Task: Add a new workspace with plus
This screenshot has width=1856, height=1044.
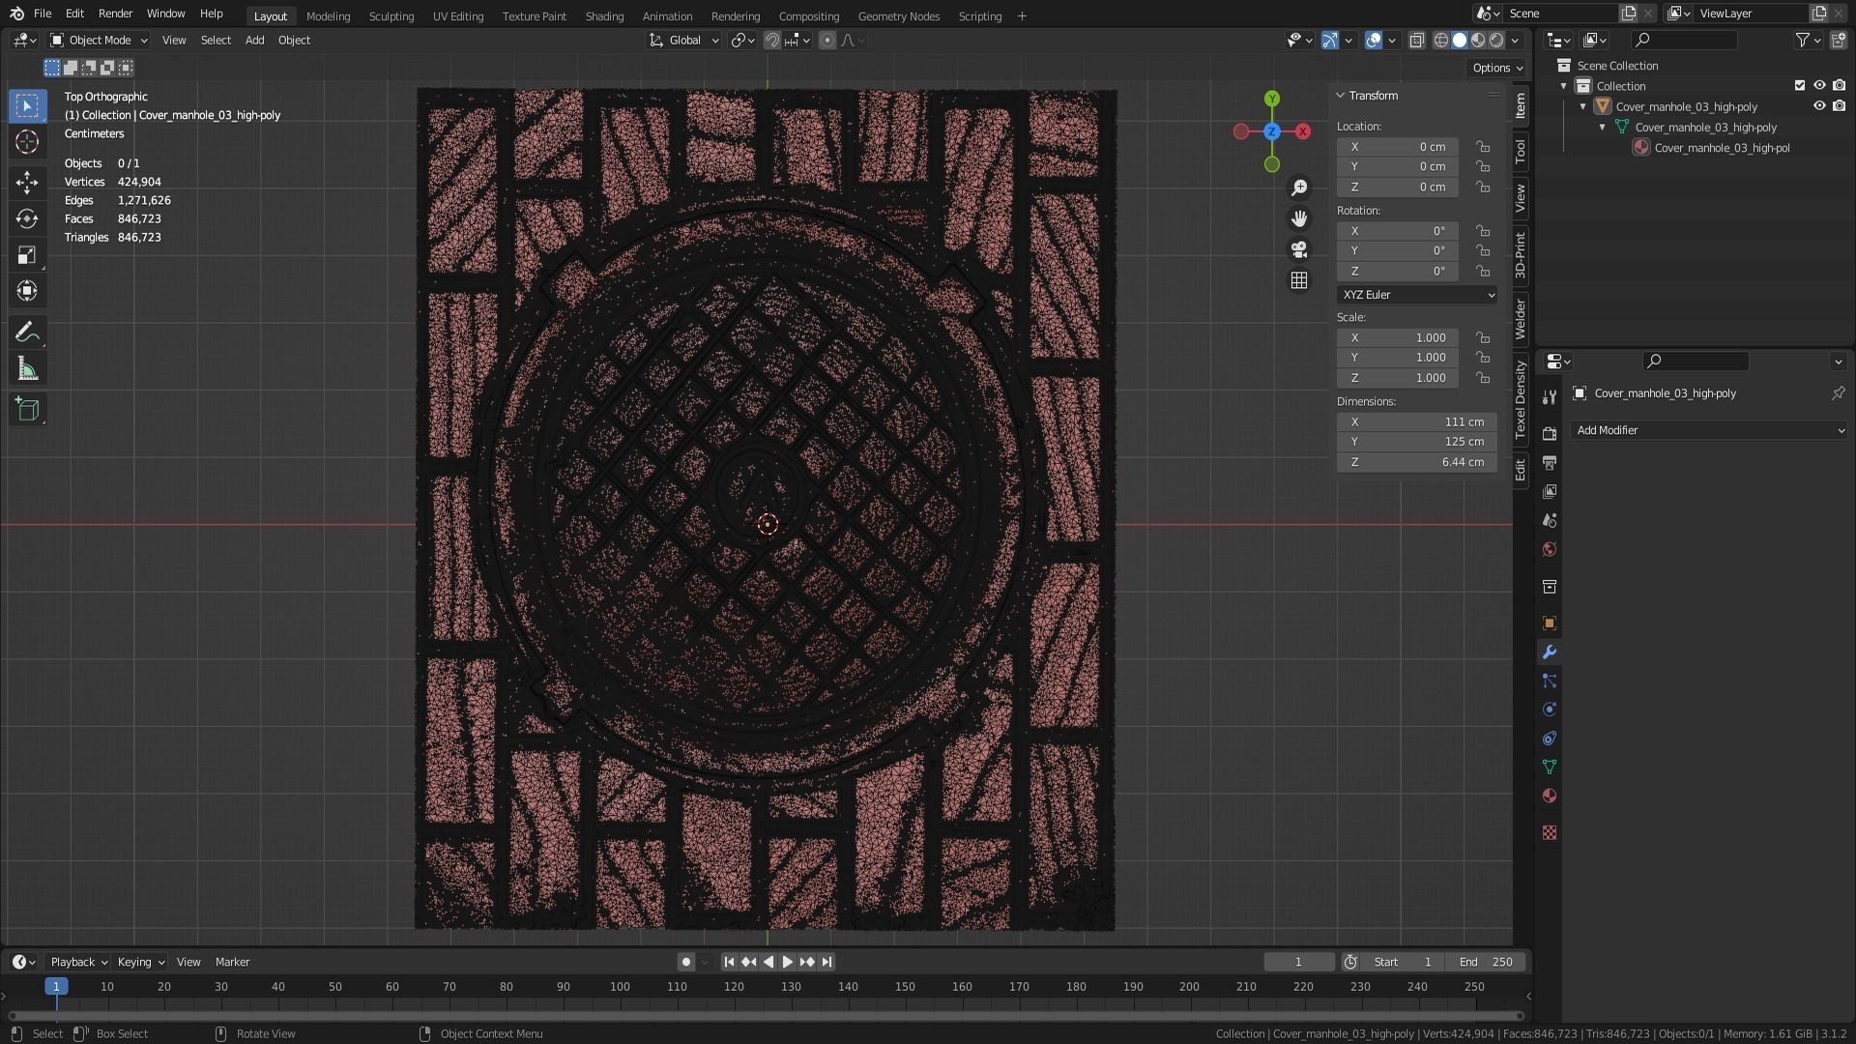Action: 1022,16
